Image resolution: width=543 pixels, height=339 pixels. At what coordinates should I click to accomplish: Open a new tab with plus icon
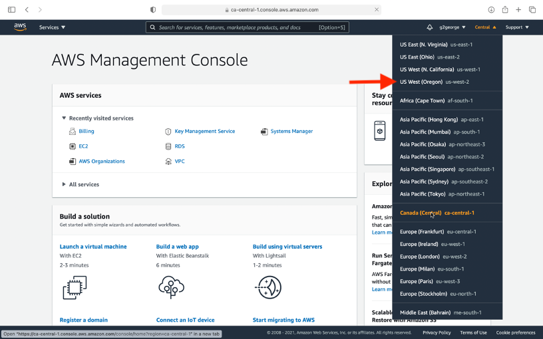(x=518, y=10)
